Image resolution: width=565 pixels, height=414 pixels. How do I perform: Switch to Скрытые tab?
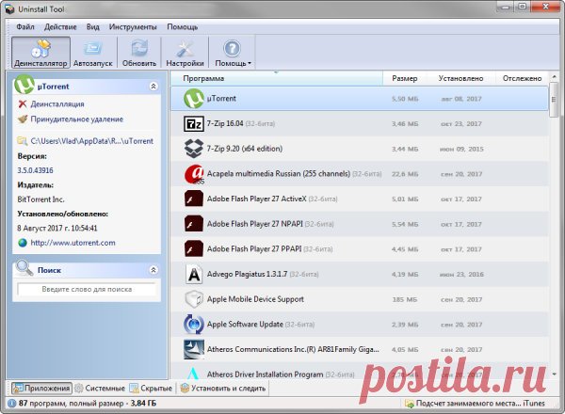152,389
